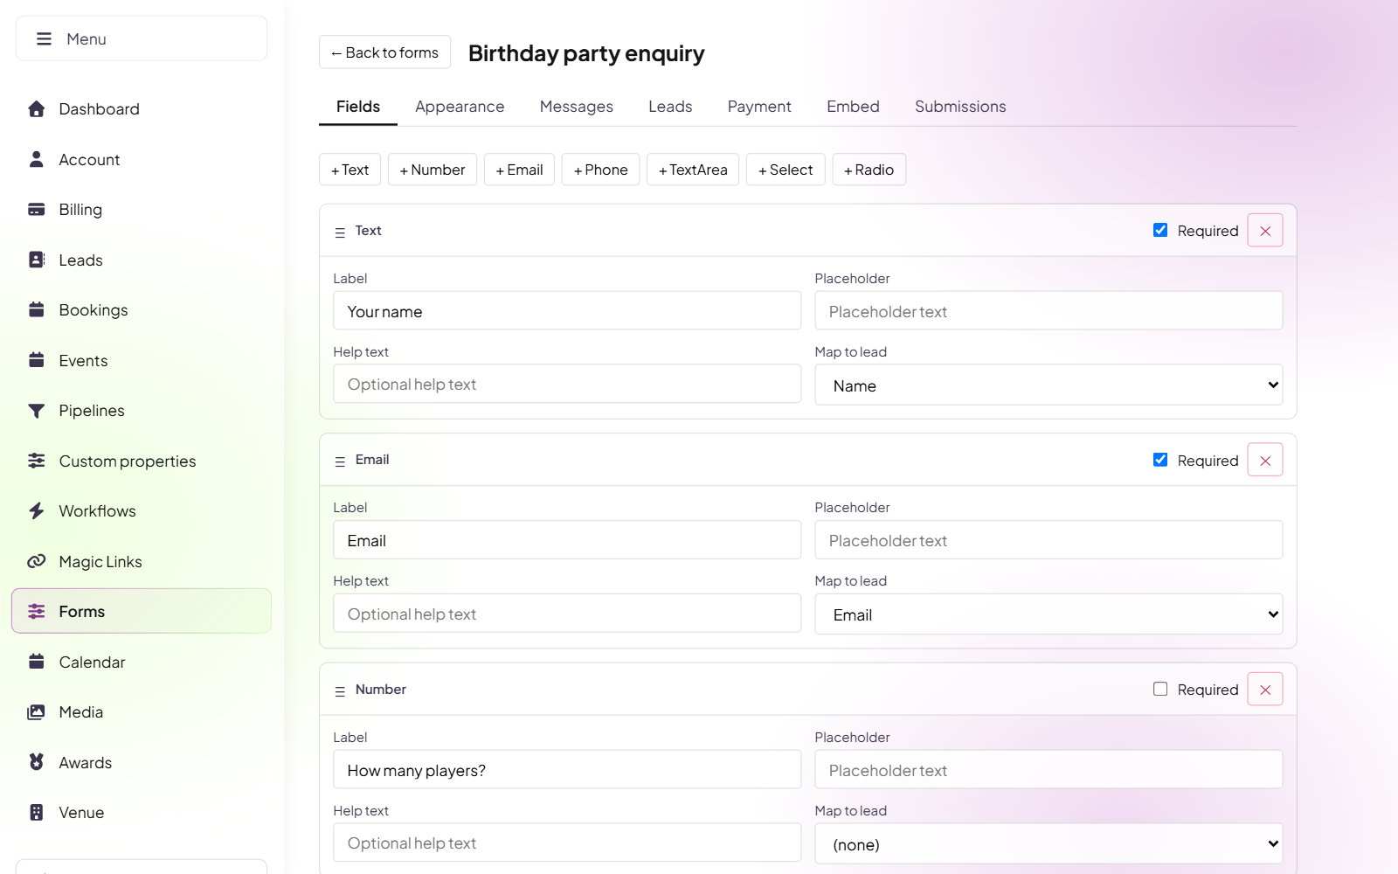Open the Embed tab
1398x874 pixels.
click(x=853, y=107)
